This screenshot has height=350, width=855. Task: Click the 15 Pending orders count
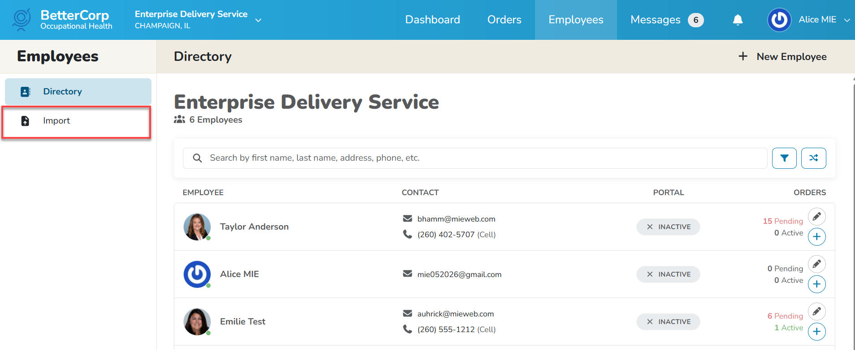pyautogui.click(x=783, y=221)
